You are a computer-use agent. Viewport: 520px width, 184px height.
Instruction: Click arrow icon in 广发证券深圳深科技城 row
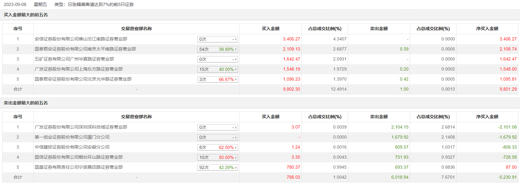(x=236, y=128)
